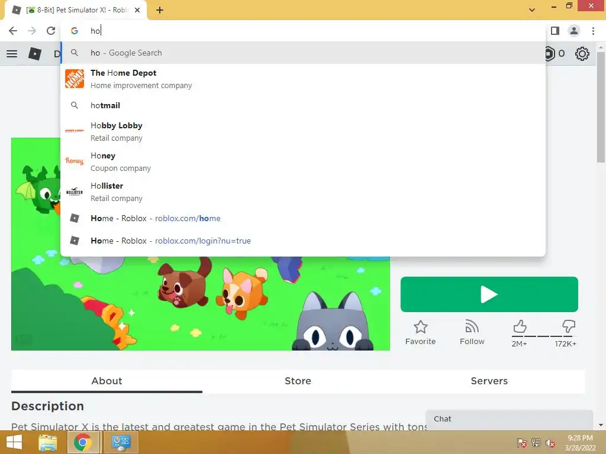Click the muted volume tray icon

[x=550, y=443]
